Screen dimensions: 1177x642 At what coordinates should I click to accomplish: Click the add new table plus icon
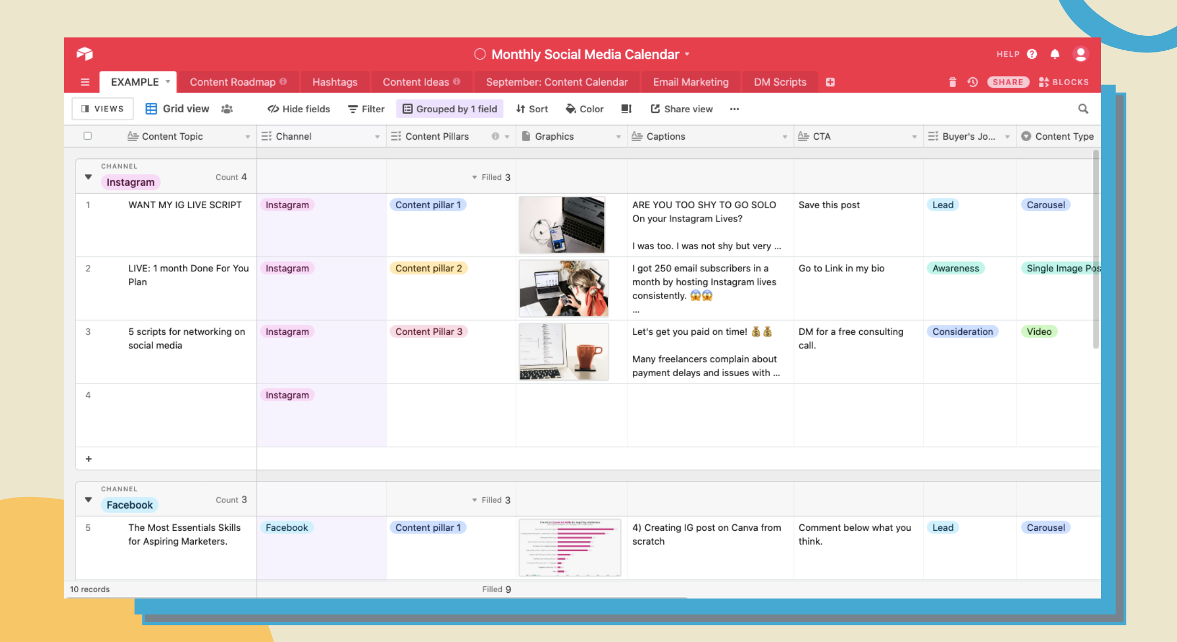[x=830, y=82]
